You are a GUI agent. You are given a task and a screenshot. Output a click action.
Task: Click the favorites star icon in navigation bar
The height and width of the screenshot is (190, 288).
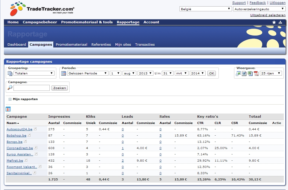coord(274,22)
